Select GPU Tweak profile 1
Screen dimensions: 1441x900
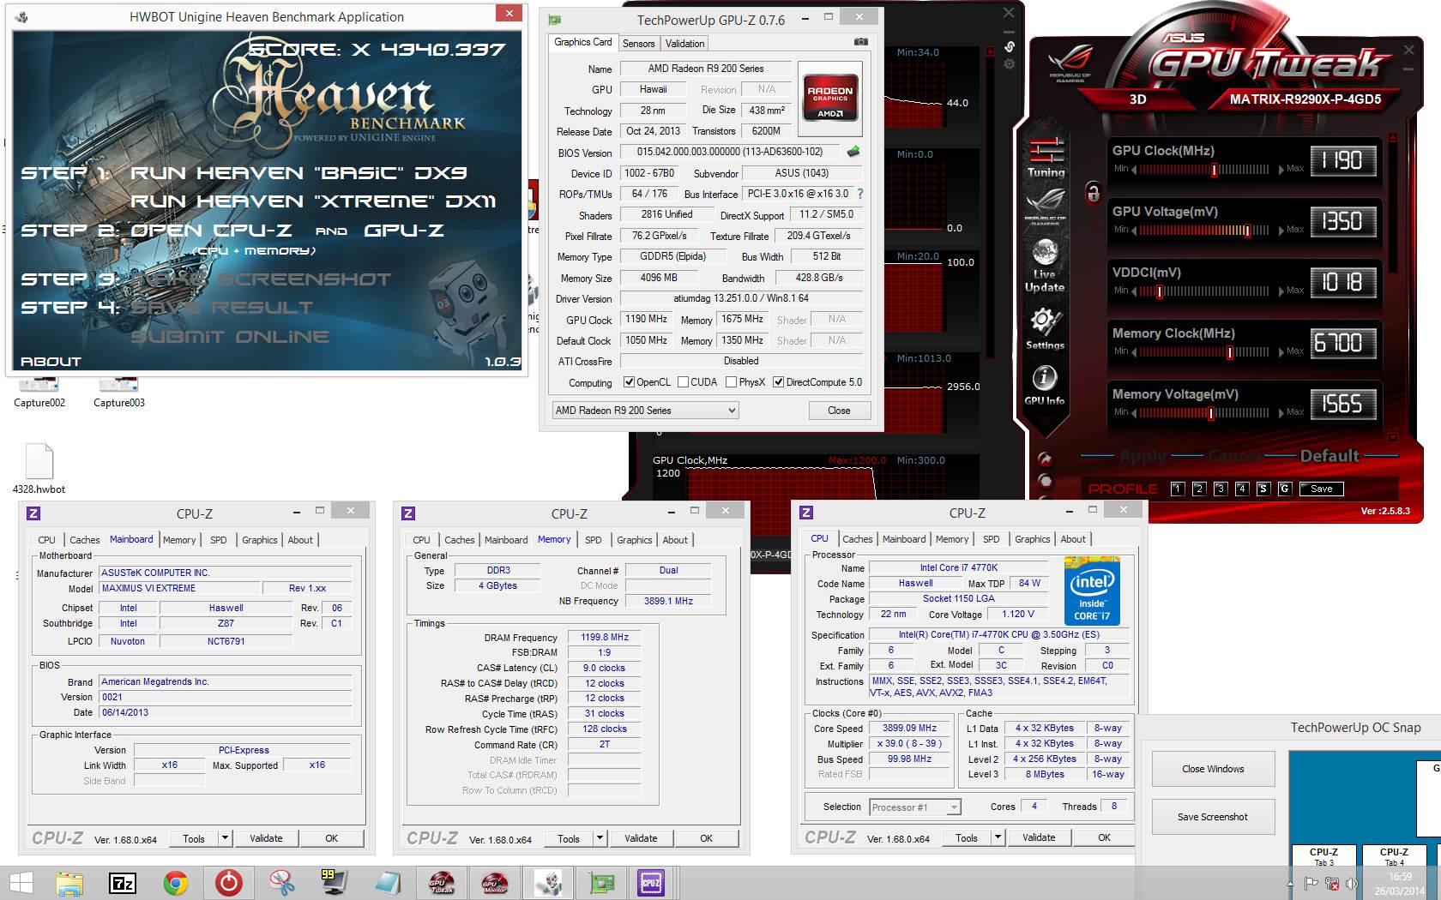[x=1178, y=489]
